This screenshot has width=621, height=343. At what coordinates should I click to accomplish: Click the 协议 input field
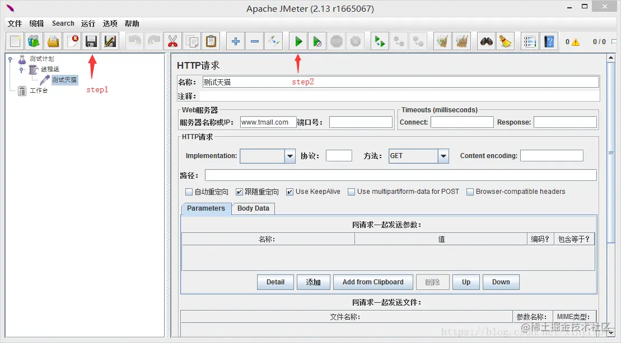[339, 156]
